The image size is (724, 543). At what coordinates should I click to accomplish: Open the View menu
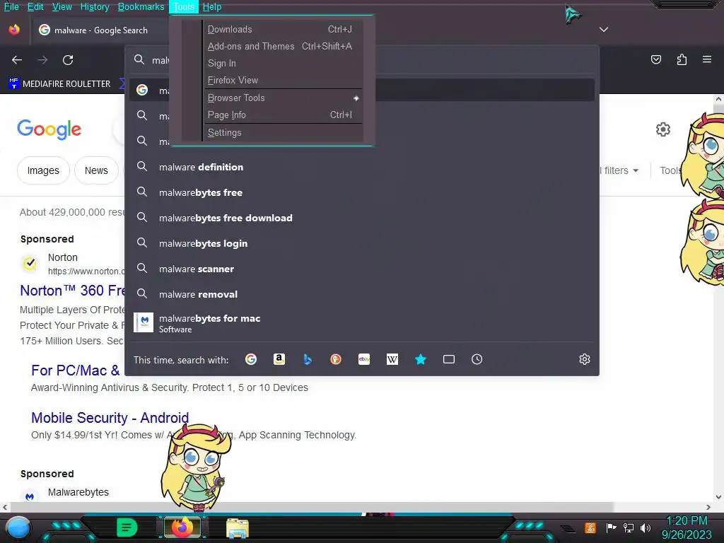[x=62, y=6]
